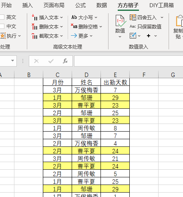Switch to the 公式 tab
The width and height of the screenshot is (183, 197).
[80, 6]
